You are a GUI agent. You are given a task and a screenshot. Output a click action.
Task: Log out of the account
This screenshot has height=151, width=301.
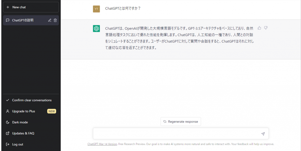(x=18, y=144)
